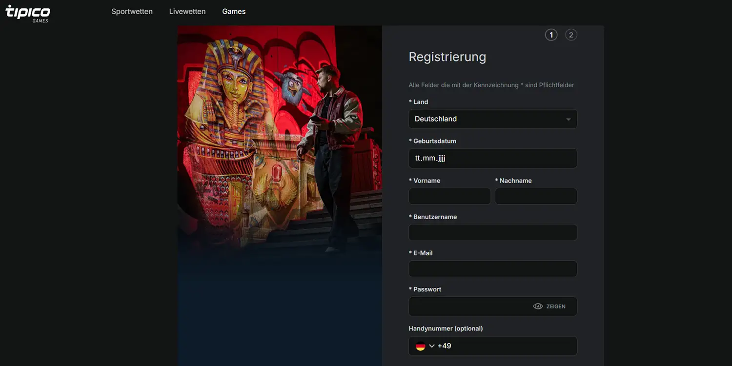The height and width of the screenshot is (366, 732).
Task: Focus the Vorname input field
Action: tap(449, 196)
